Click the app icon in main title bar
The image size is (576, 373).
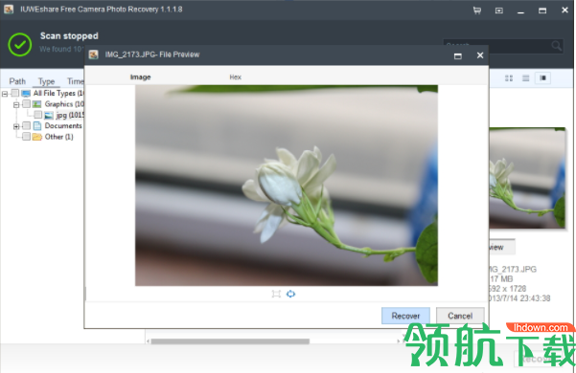[x=9, y=10]
